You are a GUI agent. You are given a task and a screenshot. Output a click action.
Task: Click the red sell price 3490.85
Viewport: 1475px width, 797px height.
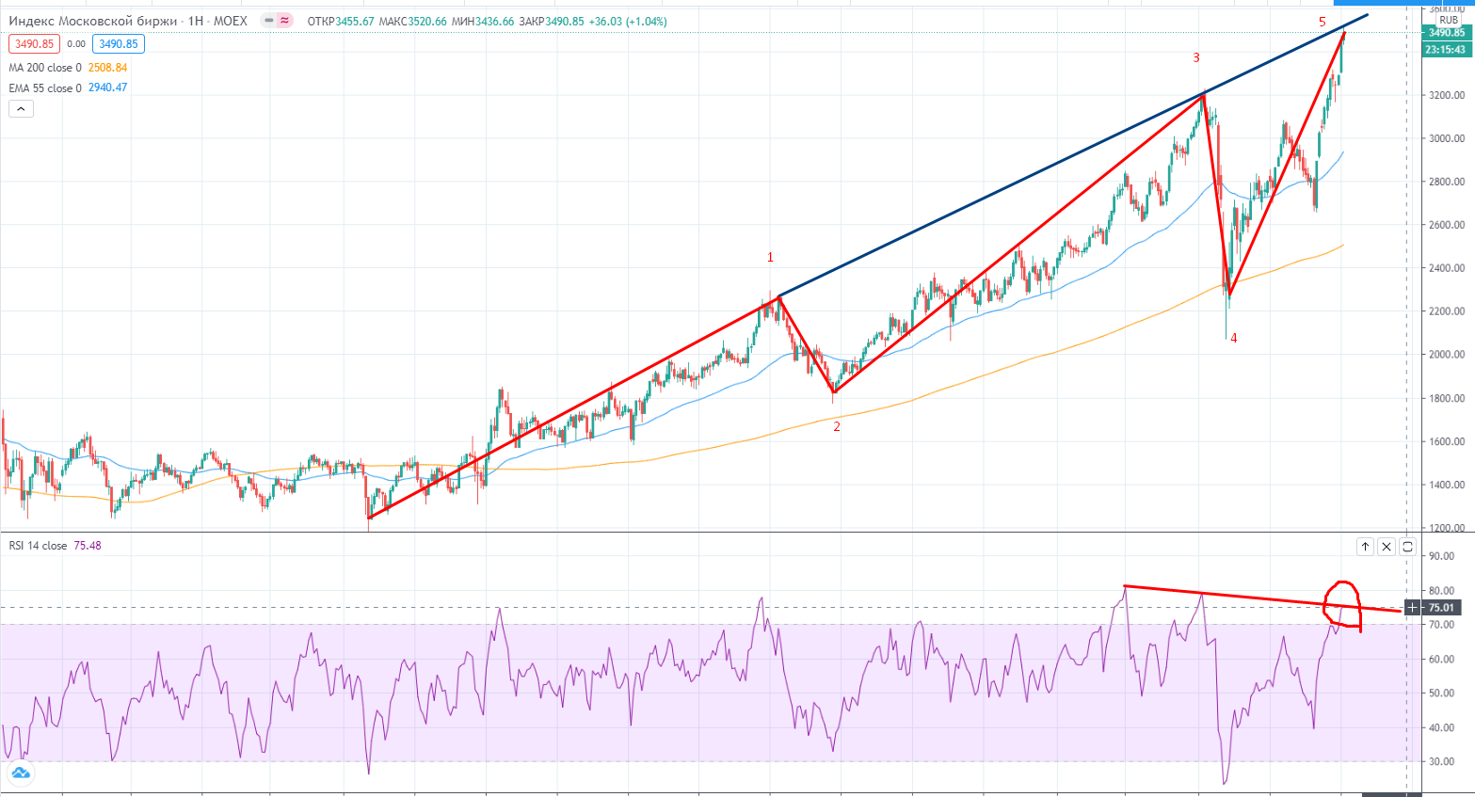pyautogui.click(x=34, y=44)
